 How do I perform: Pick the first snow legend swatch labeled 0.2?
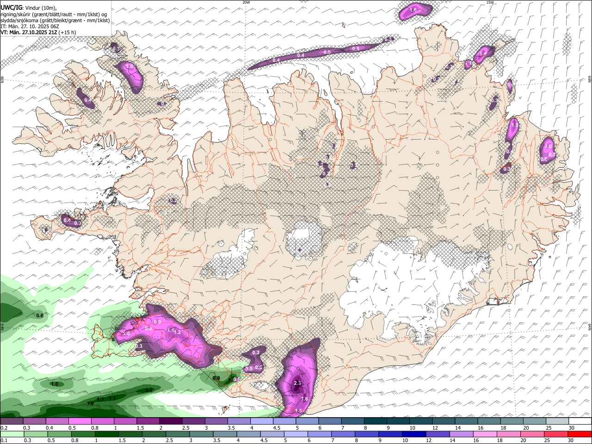12,421
